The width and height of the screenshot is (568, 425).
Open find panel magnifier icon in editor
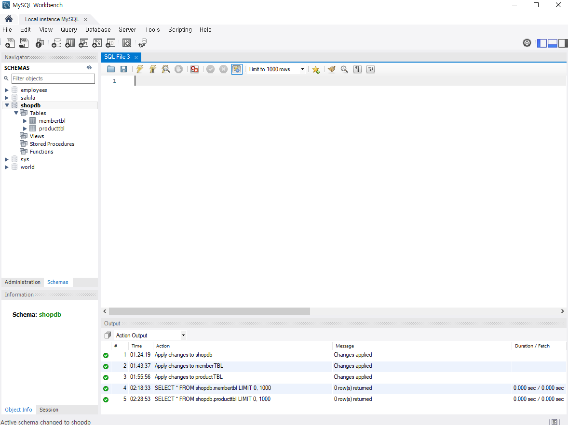pyautogui.click(x=344, y=69)
